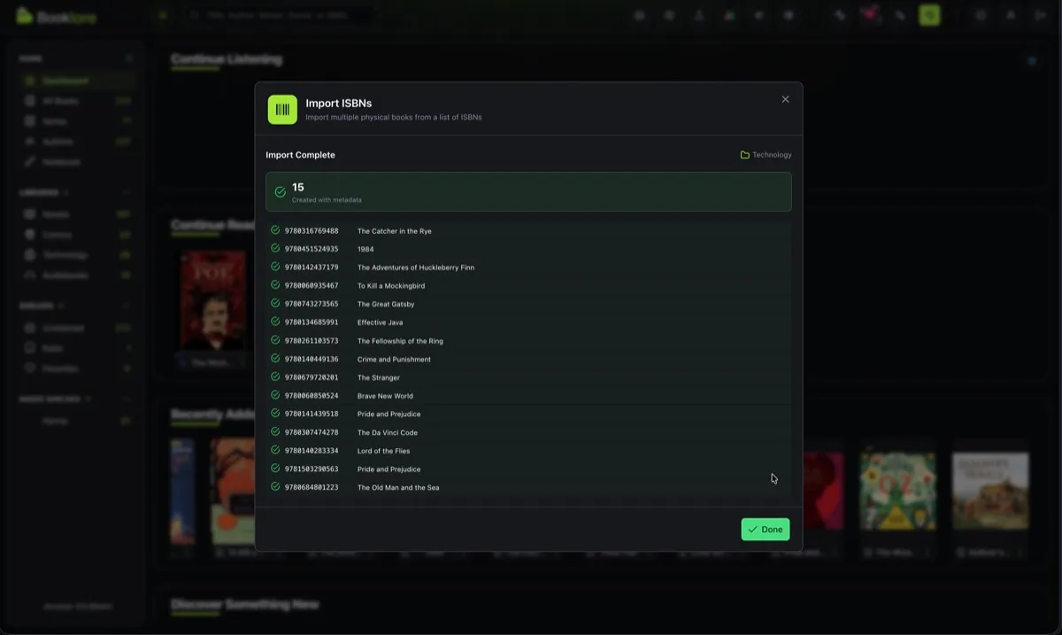
Task: Click the title To Kill a Mockingbird
Action: pos(391,286)
